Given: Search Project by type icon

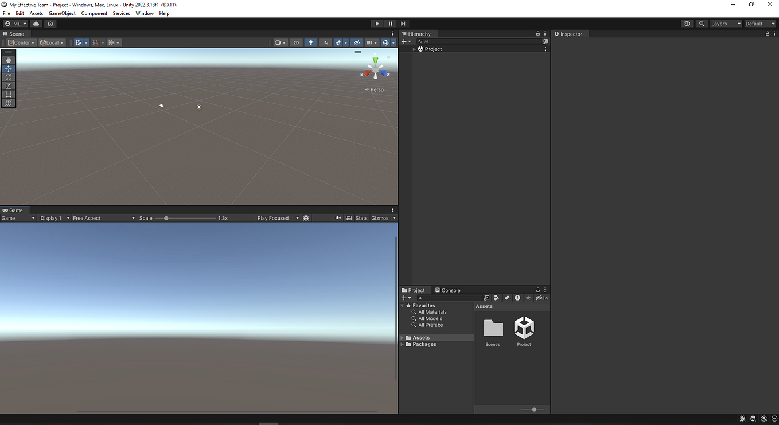Looking at the screenshot, I should click(x=497, y=298).
